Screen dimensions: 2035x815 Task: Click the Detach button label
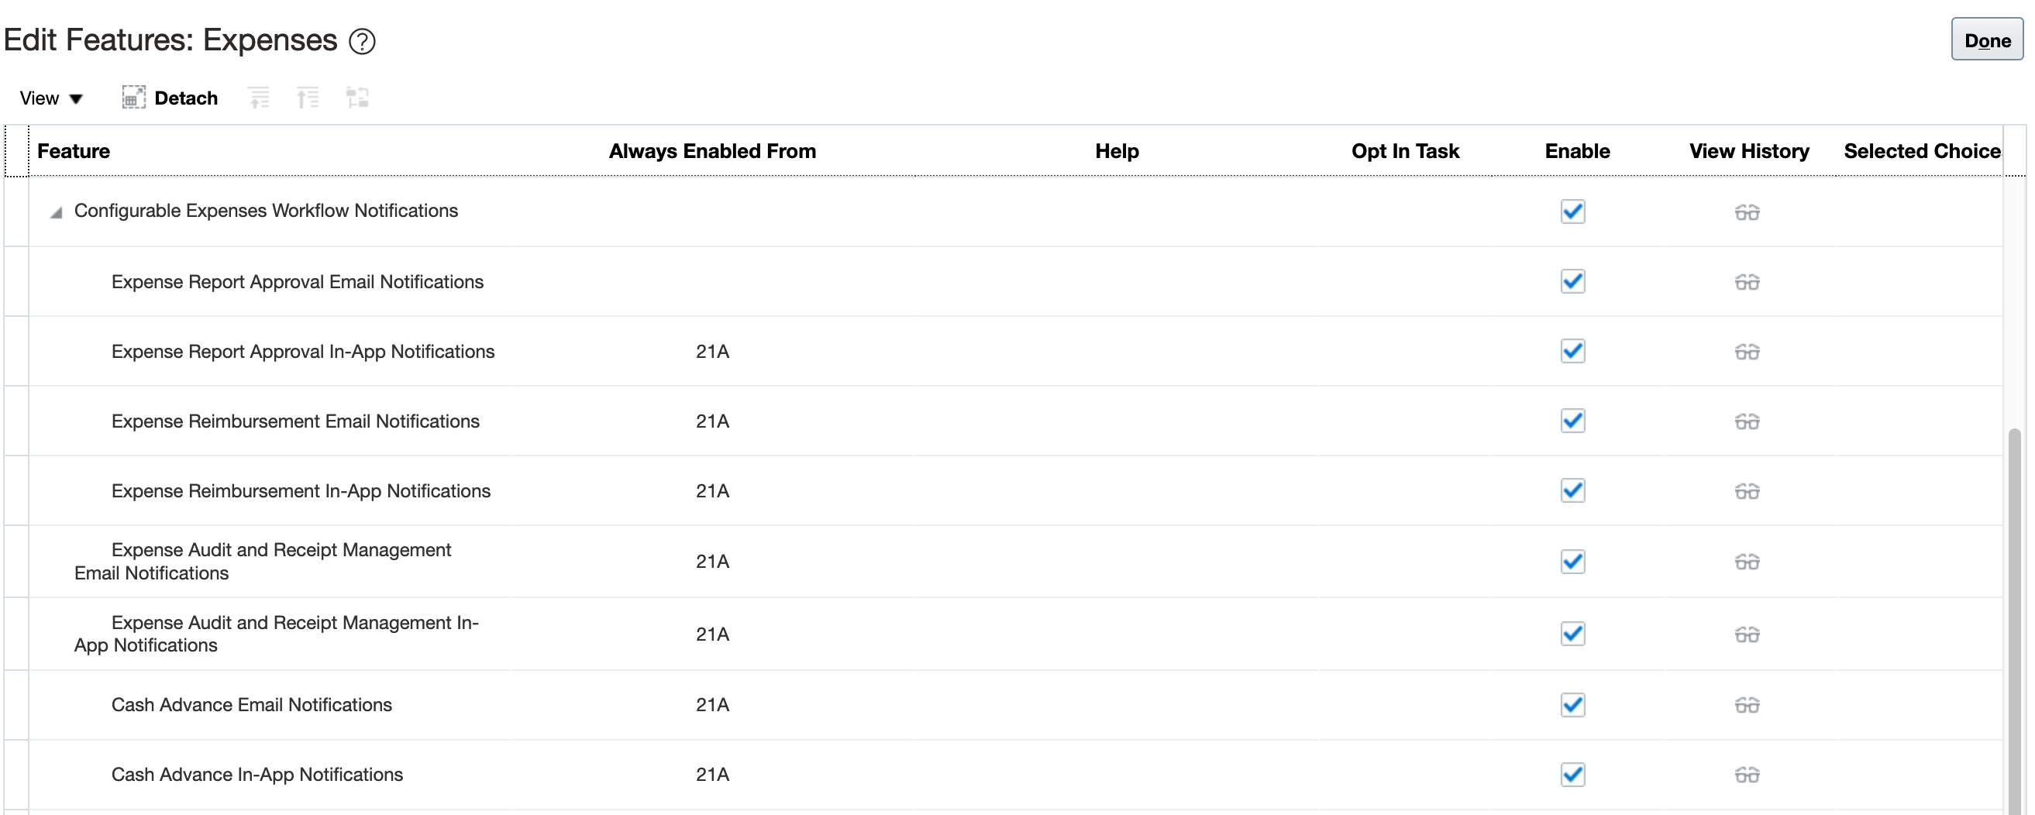(186, 98)
